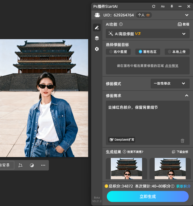Screen dimensions: 193x206
Task: Click the three-dots more options icon
Action: [x=43, y=165]
